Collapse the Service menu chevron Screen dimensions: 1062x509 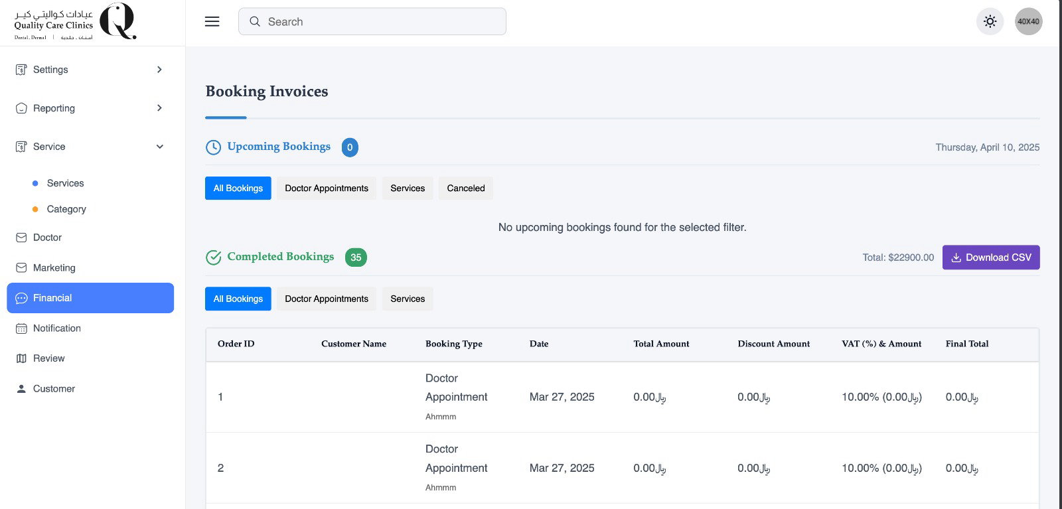click(159, 147)
